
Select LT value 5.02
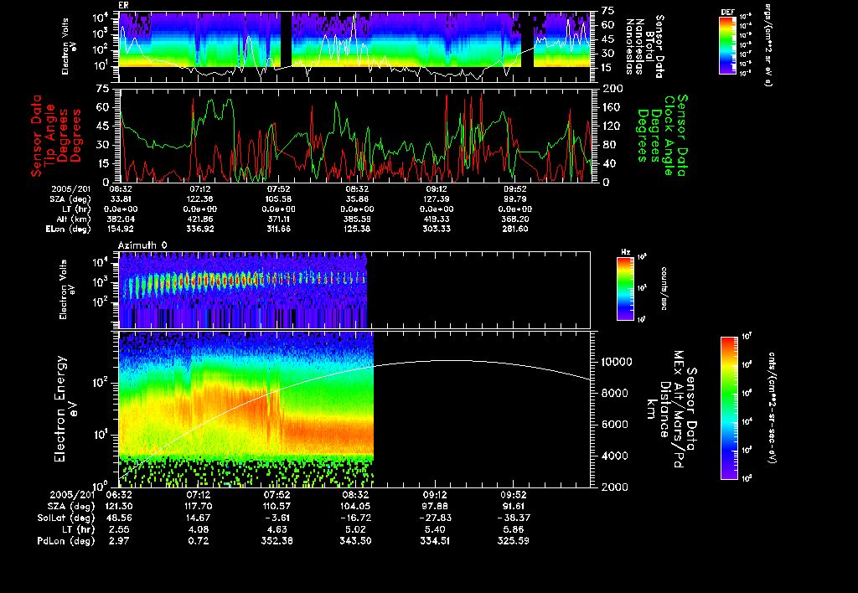click(x=355, y=529)
